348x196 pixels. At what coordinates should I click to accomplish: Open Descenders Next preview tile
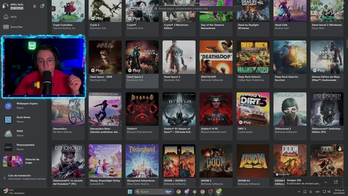click(x=105, y=116)
